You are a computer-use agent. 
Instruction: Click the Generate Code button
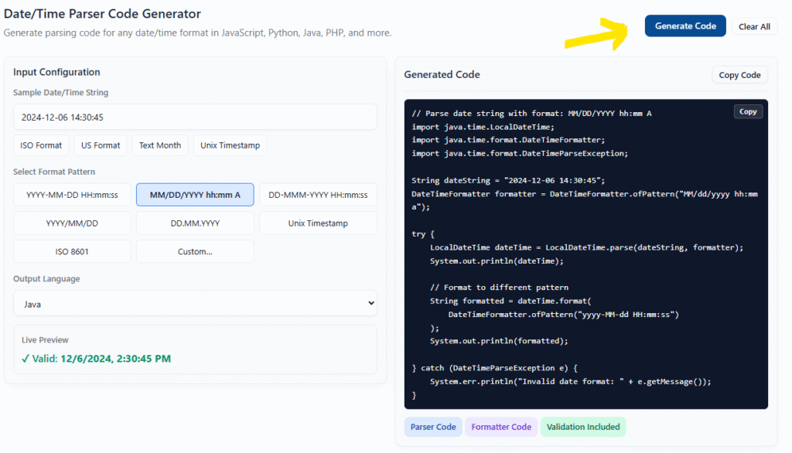685,26
